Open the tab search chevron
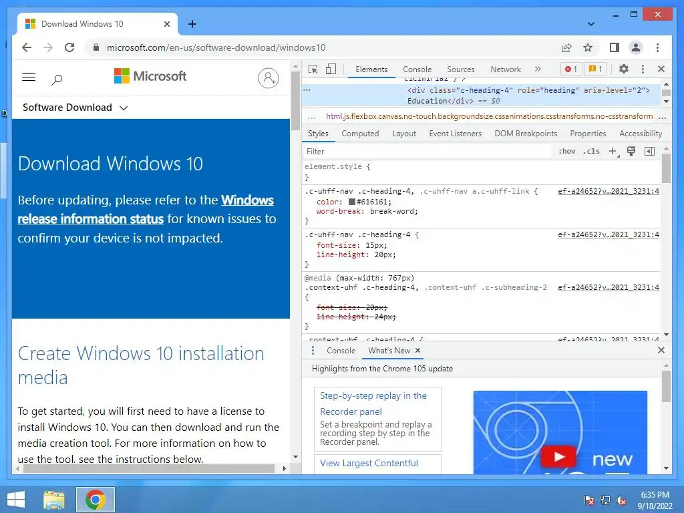The image size is (684, 513). pos(591,24)
